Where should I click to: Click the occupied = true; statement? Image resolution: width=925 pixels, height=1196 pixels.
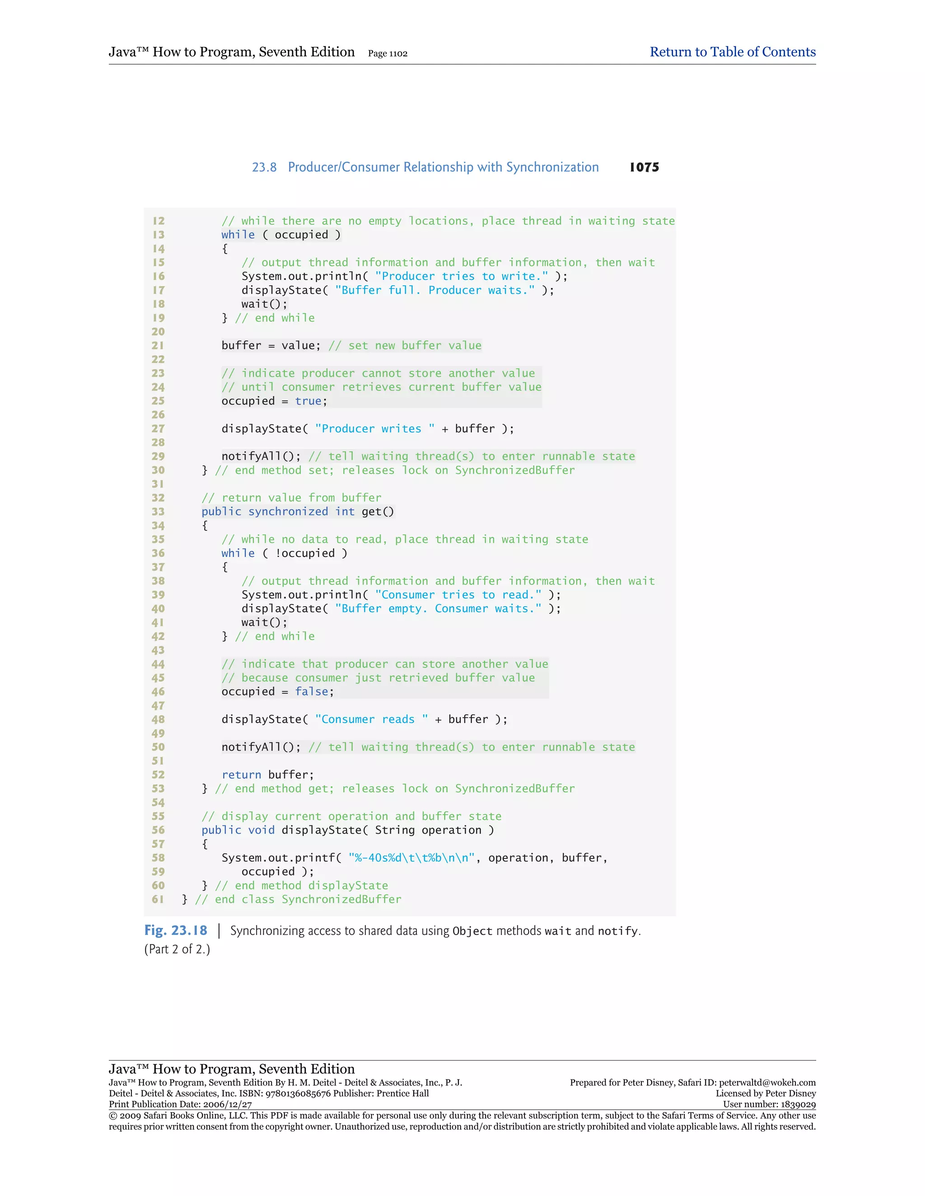(x=274, y=401)
